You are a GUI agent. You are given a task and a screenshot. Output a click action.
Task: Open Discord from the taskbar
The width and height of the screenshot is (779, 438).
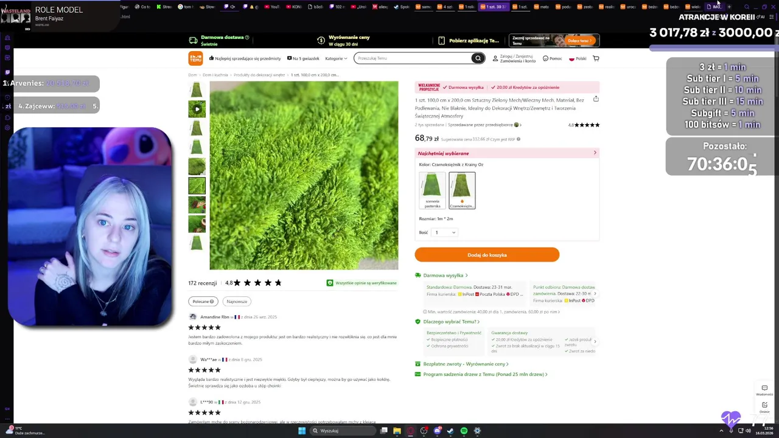[437, 431]
